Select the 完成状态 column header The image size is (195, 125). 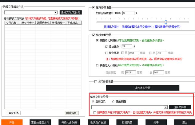[x=74, y=23]
